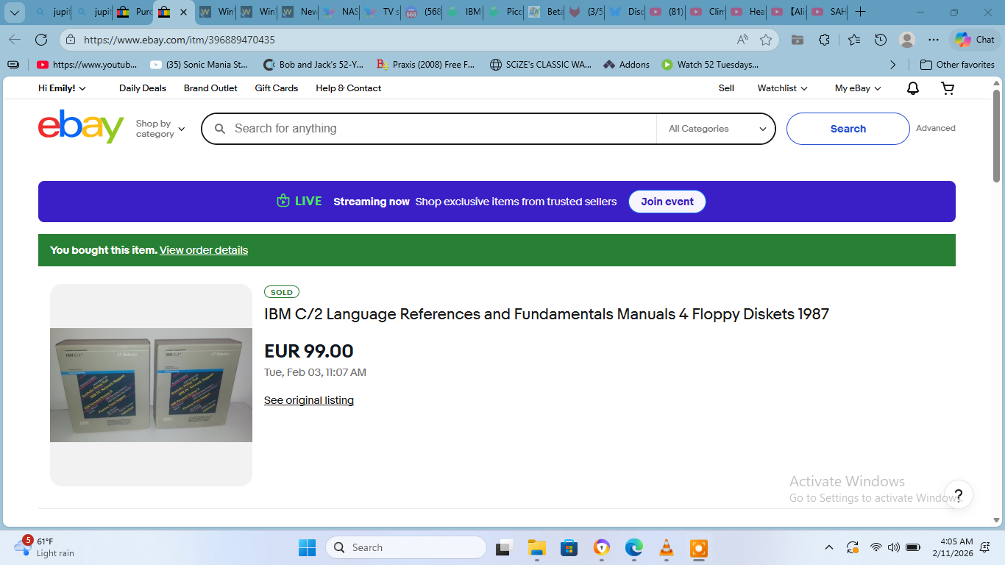
Task: Click the eBay logo
Action: pos(81,127)
